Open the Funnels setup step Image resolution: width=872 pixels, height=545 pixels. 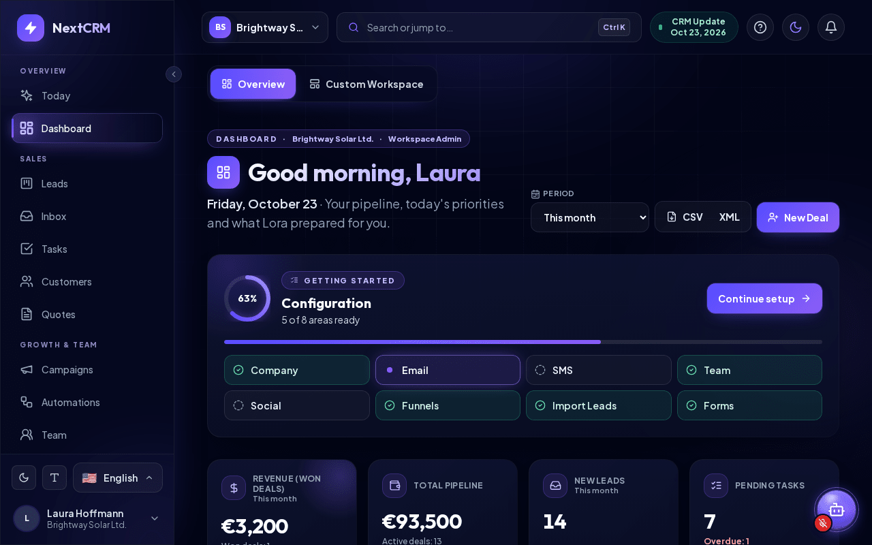pyautogui.click(x=448, y=405)
